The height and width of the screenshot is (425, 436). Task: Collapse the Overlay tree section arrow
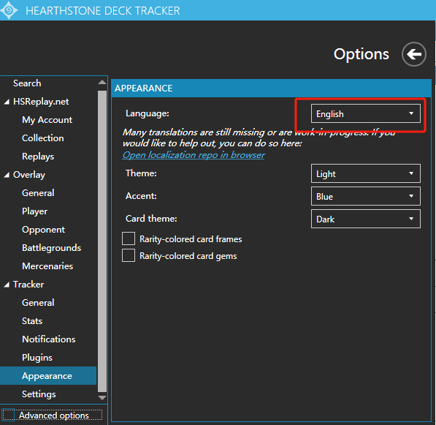tap(7, 175)
